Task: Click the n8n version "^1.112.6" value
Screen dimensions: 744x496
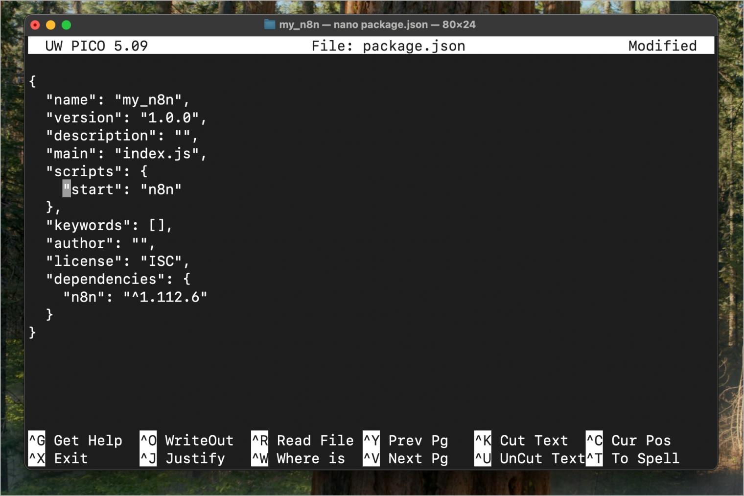Action: (165, 297)
